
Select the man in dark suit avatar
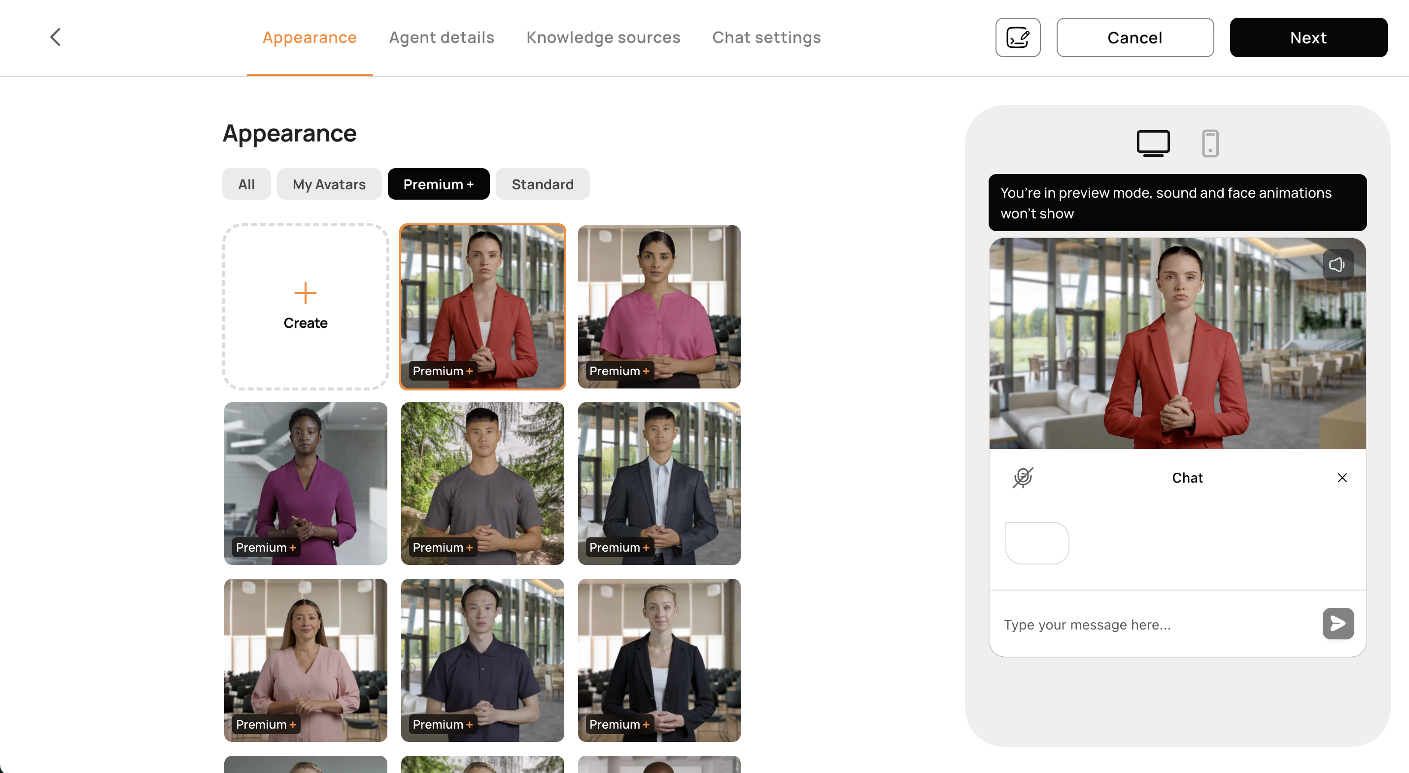tap(659, 484)
